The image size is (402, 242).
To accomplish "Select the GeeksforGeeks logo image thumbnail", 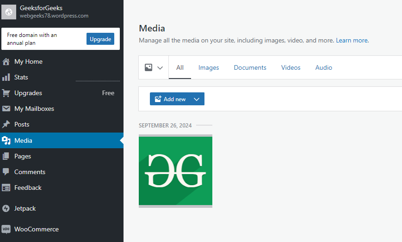I will [x=175, y=171].
